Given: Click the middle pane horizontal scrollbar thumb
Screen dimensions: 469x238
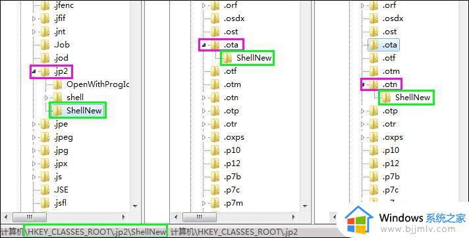Looking at the screenshot, I should [200, 217].
